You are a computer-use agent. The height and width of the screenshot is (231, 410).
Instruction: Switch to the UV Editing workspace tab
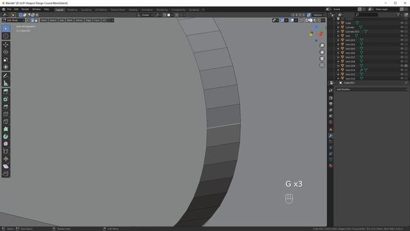pyautogui.click(x=101, y=10)
